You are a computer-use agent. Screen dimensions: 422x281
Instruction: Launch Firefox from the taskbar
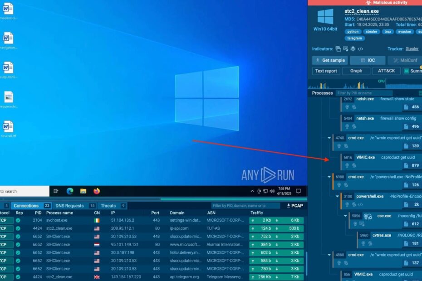(x=97, y=191)
